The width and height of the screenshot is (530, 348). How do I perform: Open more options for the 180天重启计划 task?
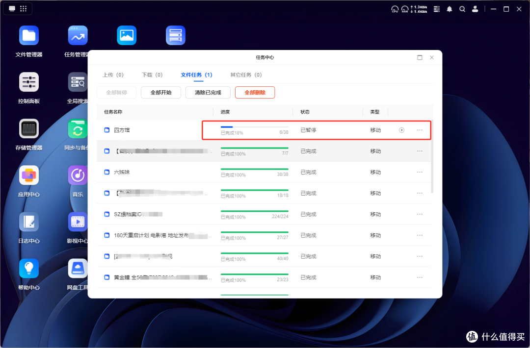[x=420, y=235]
